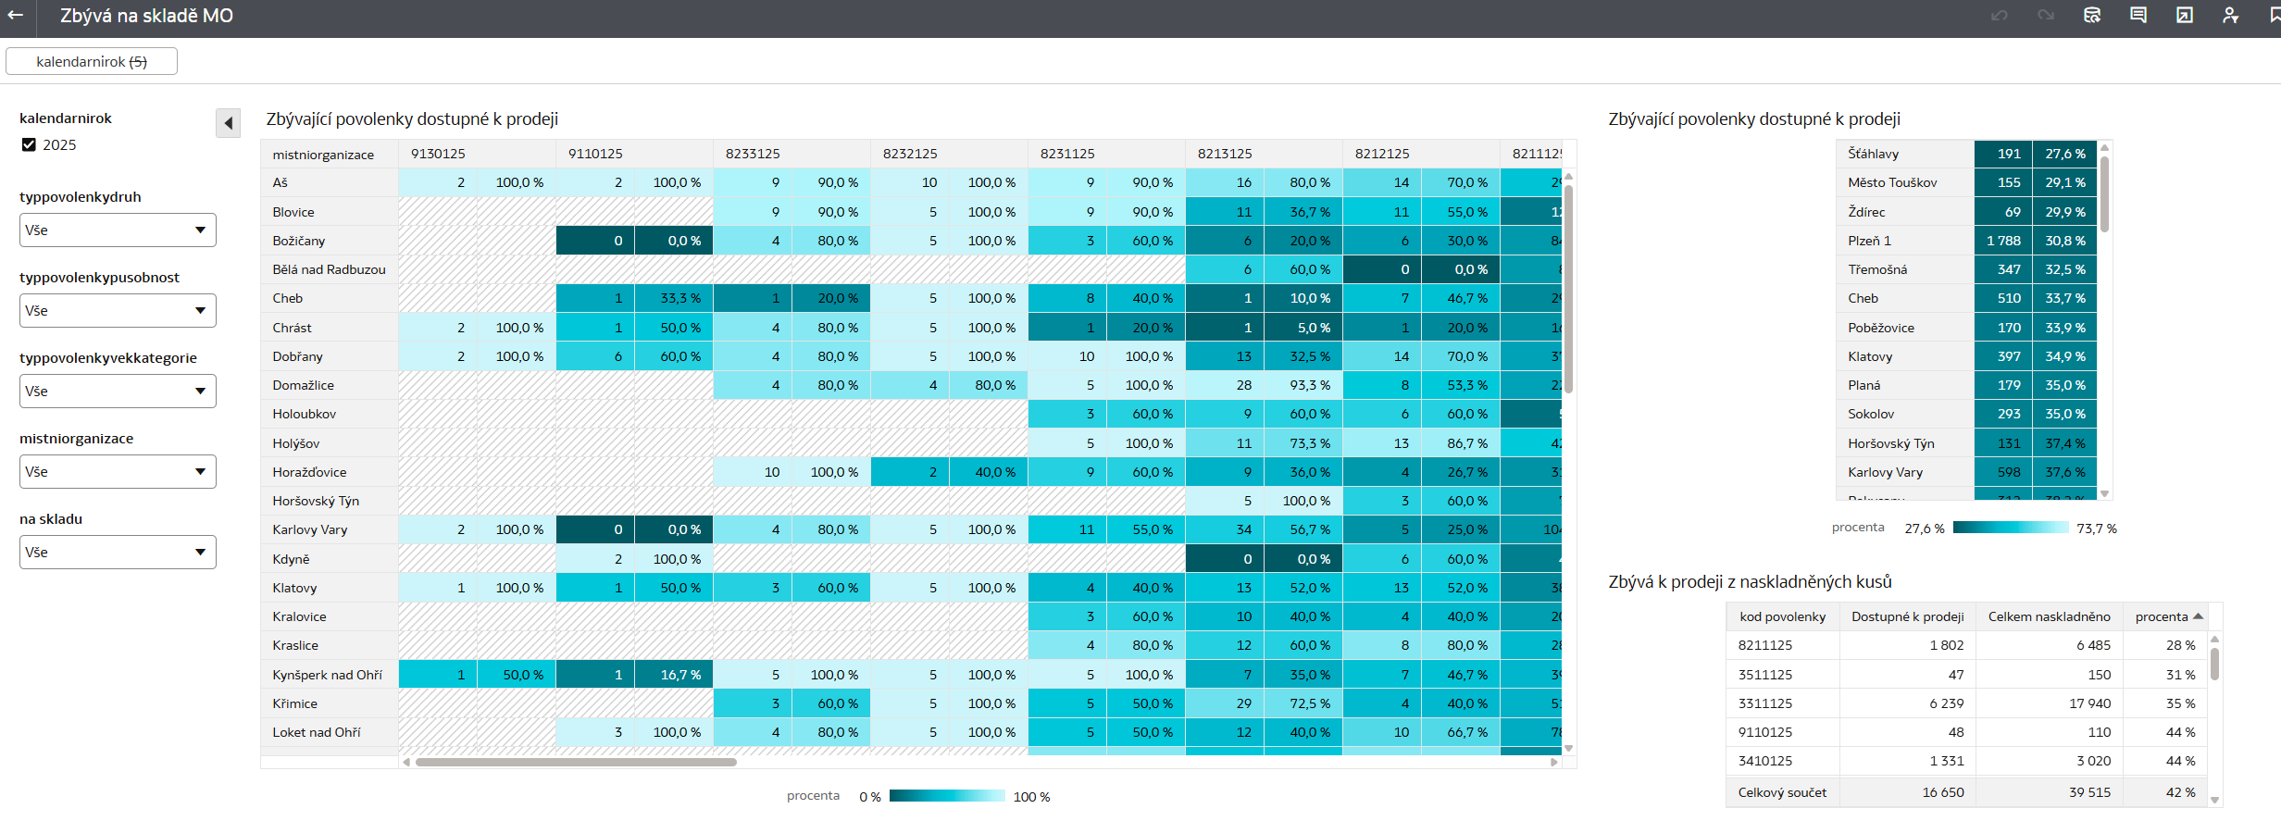Image resolution: width=2281 pixels, height=821 pixels.
Task: Click the mistniorganizace table header
Action: click(330, 154)
